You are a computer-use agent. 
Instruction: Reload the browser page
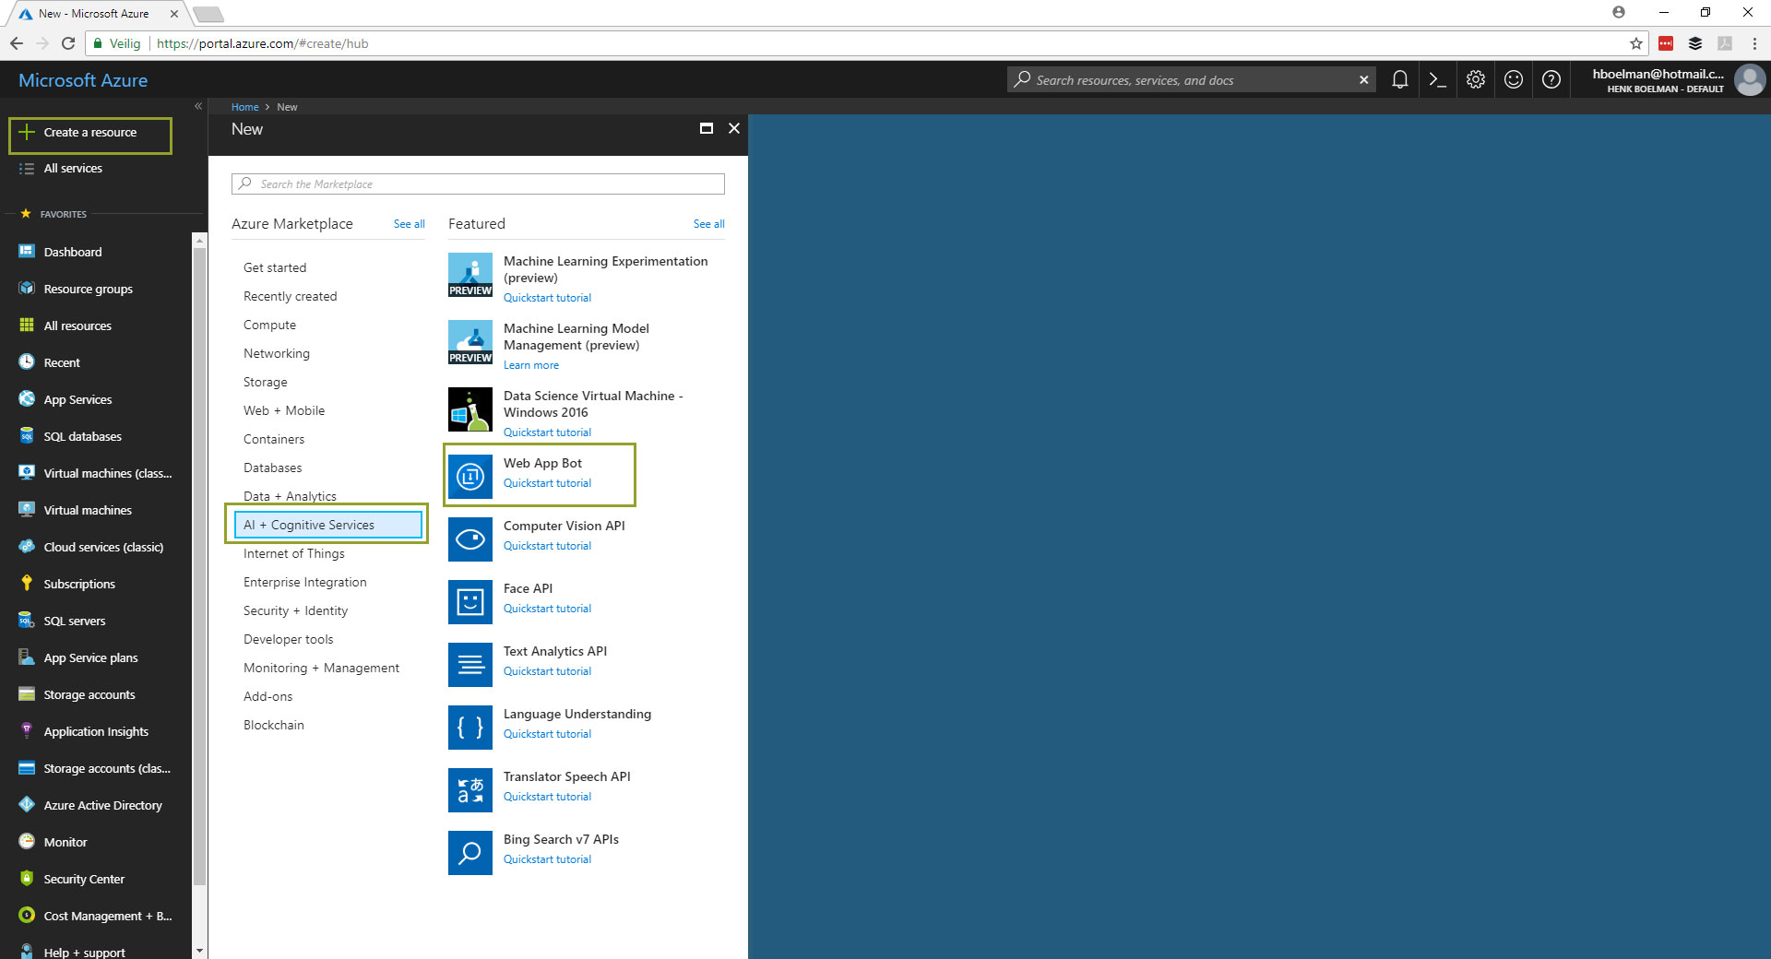[x=67, y=43]
